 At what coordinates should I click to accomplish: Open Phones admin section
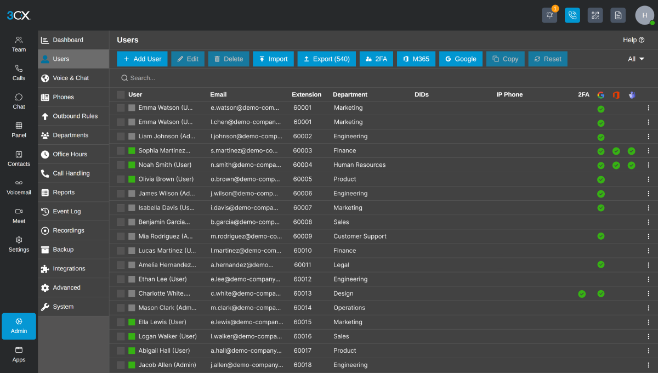point(73,97)
